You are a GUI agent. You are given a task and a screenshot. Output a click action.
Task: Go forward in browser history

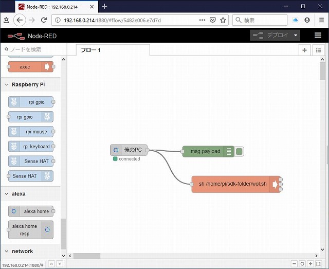click(x=32, y=20)
